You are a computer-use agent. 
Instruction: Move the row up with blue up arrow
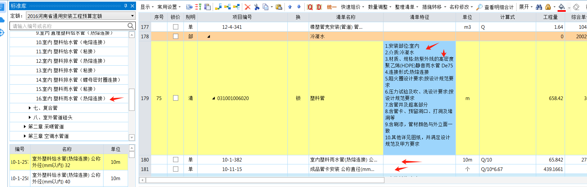pos(290,7)
